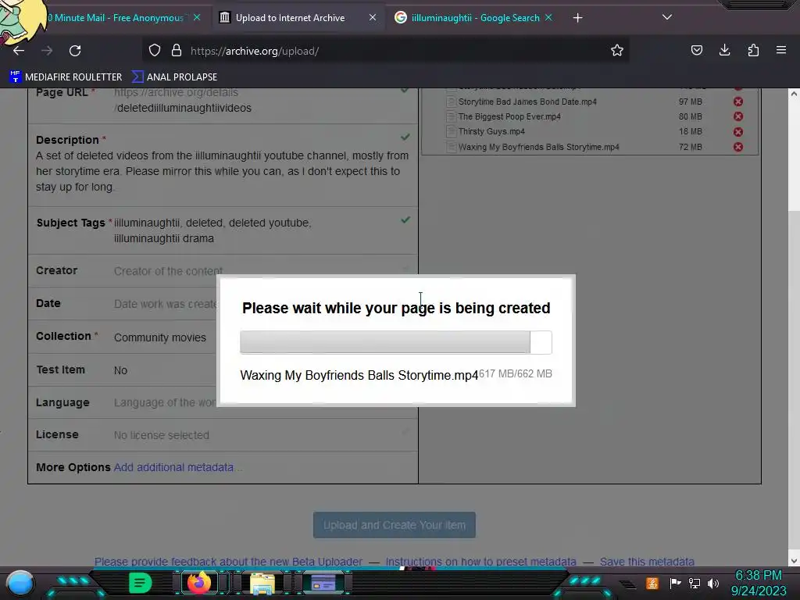Open the Action Center flag icon
800x600 pixels.
pyautogui.click(x=675, y=583)
